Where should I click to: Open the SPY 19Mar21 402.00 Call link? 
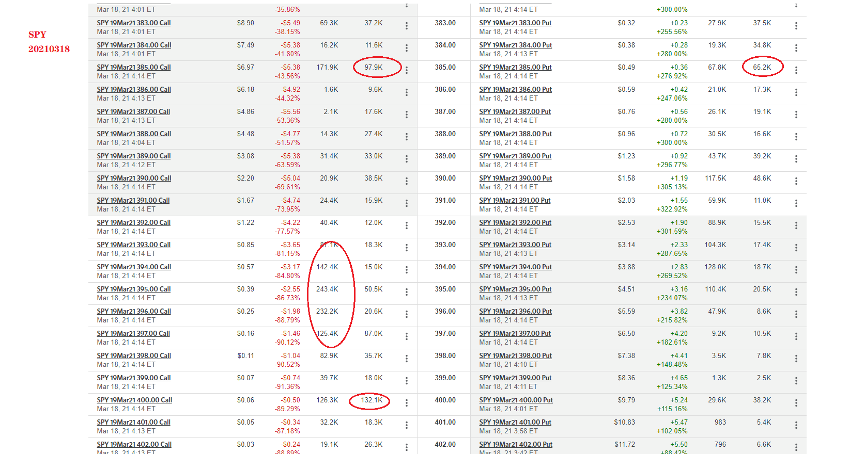[134, 445]
